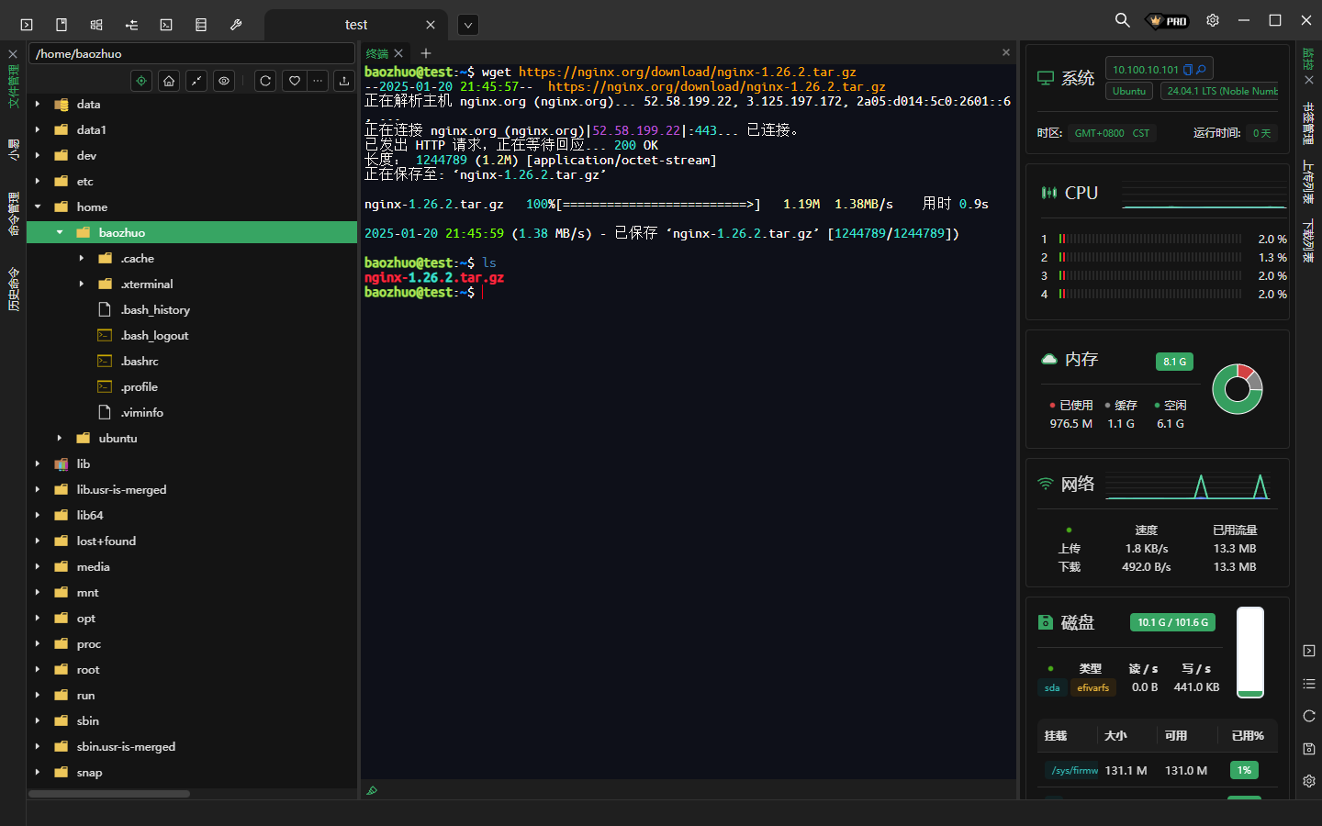Expand the ubuntu folder
Viewport: 1322px width, 826px height.
(60, 439)
